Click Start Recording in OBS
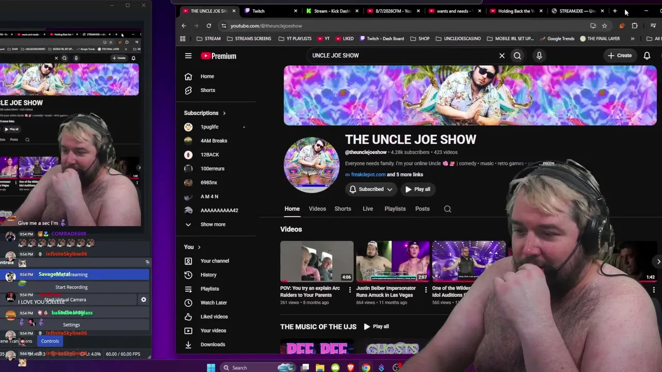Image resolution: width=662 pixels, height=372 pixels. 71,287
